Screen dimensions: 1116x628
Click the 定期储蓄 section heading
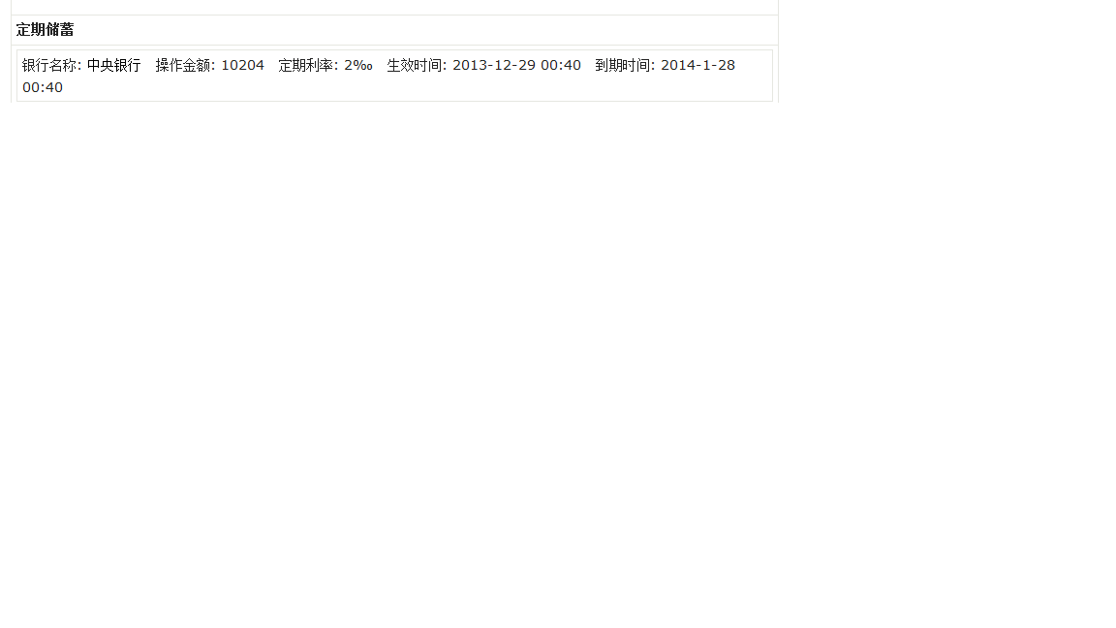pos(45,30)
